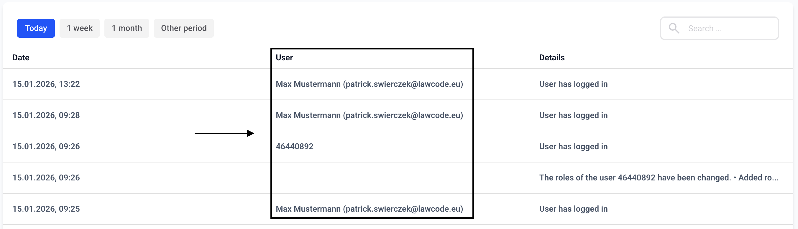Filter logs by 1 month
Image resolution: width=798 pixels, height=229 pixels.
[127, 28]
